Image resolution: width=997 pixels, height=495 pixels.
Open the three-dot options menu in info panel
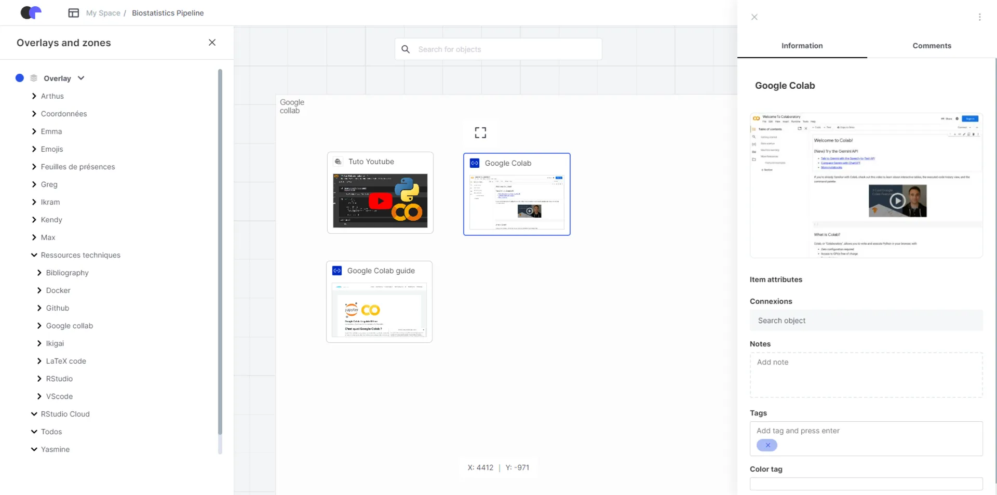pyautogui.click(x=979, y=17)
